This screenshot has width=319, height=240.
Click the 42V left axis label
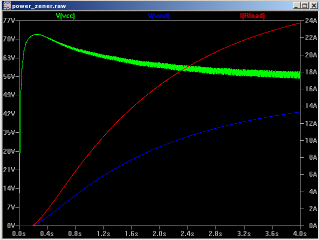(9, 114)
